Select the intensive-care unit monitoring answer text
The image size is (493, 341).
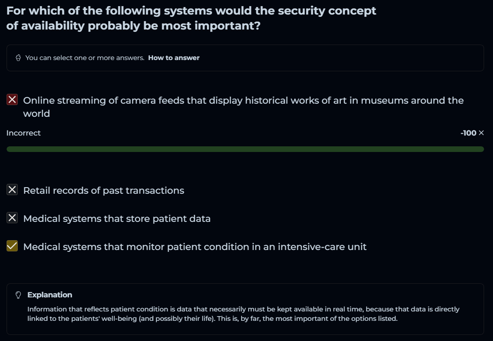pos(195,247)
